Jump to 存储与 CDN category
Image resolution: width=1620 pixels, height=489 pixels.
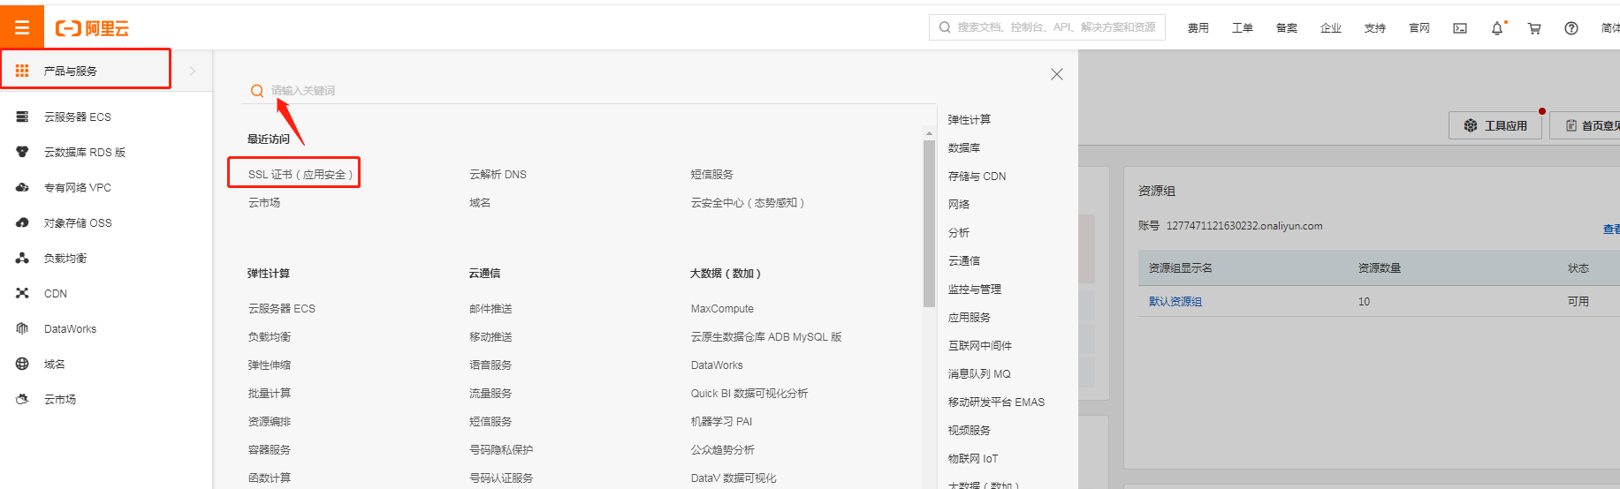(x=977, y=177)
